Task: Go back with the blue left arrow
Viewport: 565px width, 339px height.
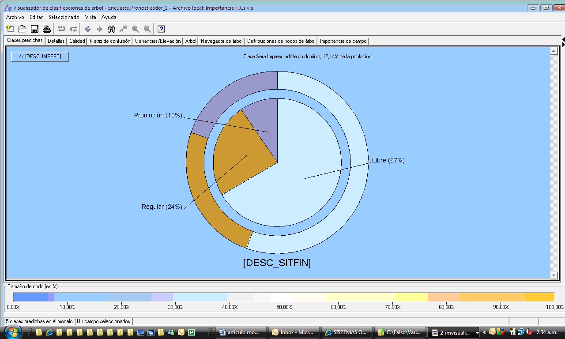Action: pyautogui.click(x=87, y=29)
